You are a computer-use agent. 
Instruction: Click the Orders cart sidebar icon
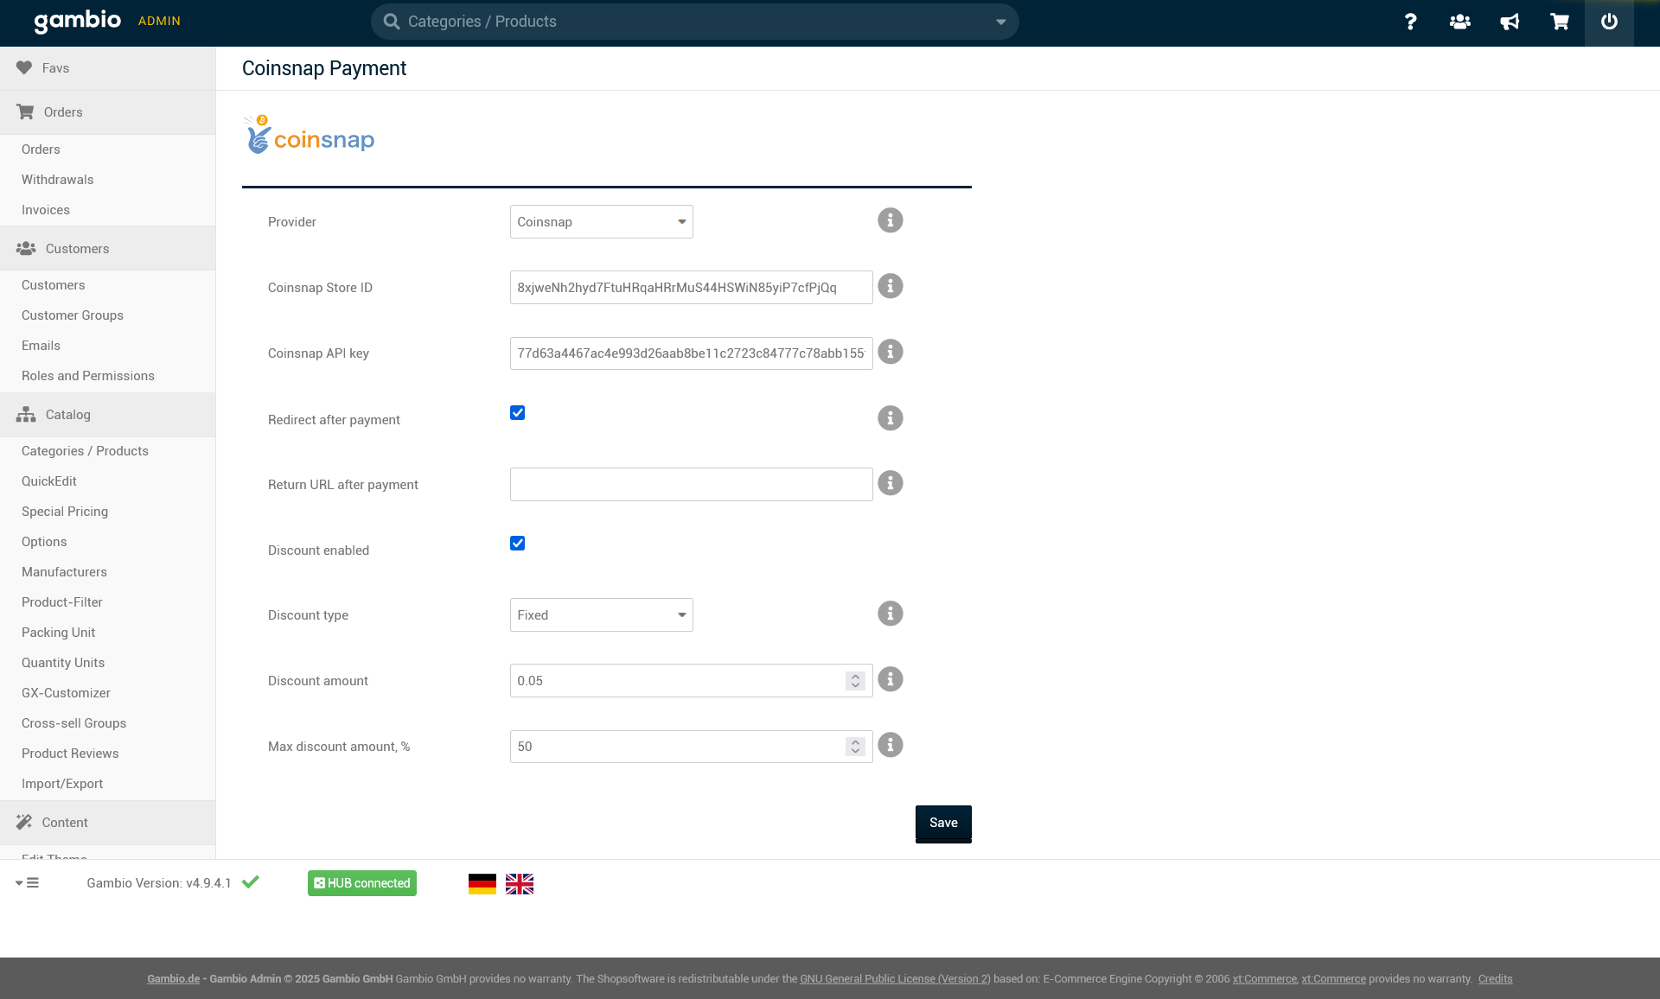(25, 111)
